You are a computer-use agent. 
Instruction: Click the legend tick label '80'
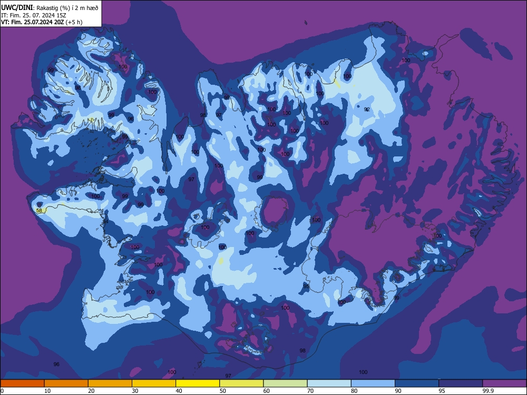354,391
